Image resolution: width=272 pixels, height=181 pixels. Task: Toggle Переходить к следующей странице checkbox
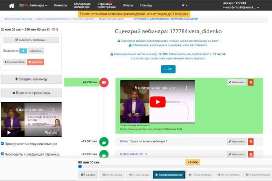coord(2,154)
